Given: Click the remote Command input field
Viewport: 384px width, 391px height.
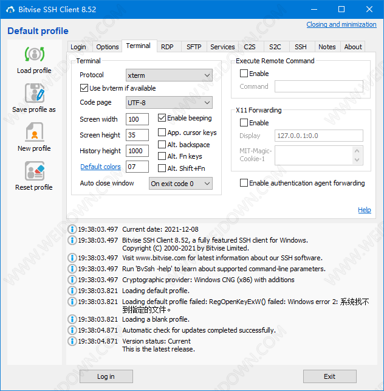Looking at the screenshot, I should point(319,86).
